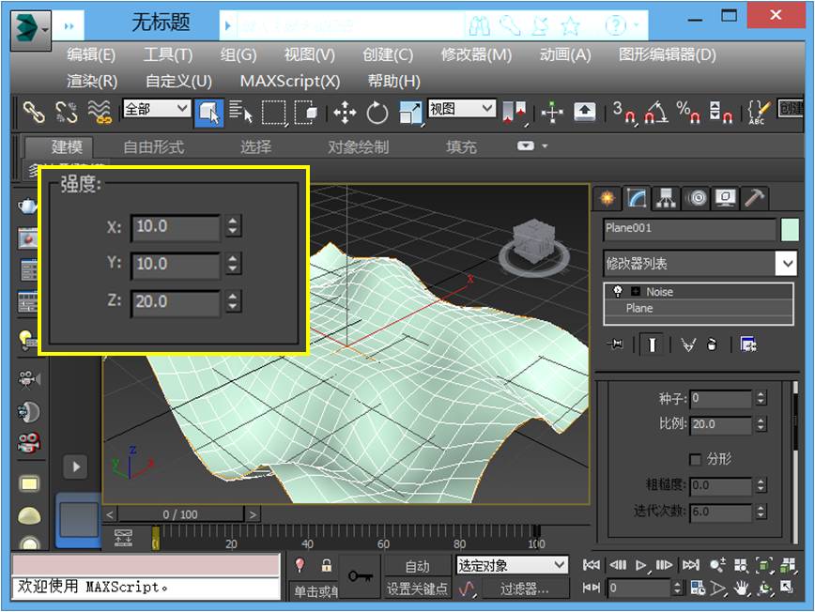815x612 pixels.
Task: Open the MAXScript(X) menu
Action: [290, 81]
